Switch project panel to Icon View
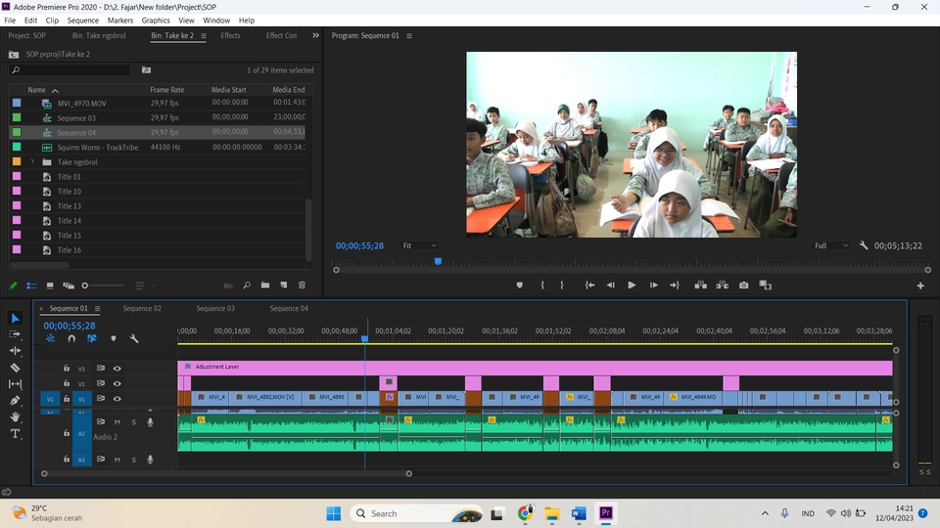Viewport: 940px width, 528px height. tap(50, 286)
